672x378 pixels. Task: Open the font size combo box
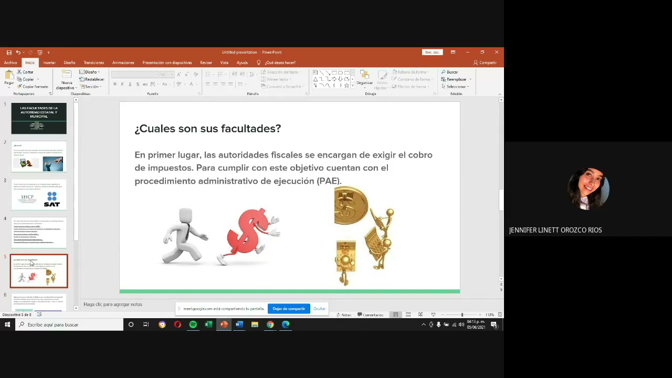tap(167, 75)
